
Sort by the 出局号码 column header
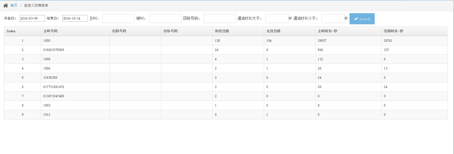[119, 31]
